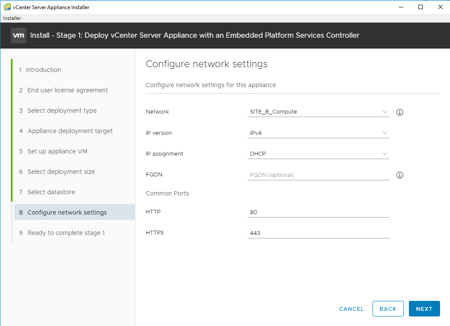450x326 pixels.
Task: Open the Network dropdown showing SITE_B_Compute
Action: (318, 112)
